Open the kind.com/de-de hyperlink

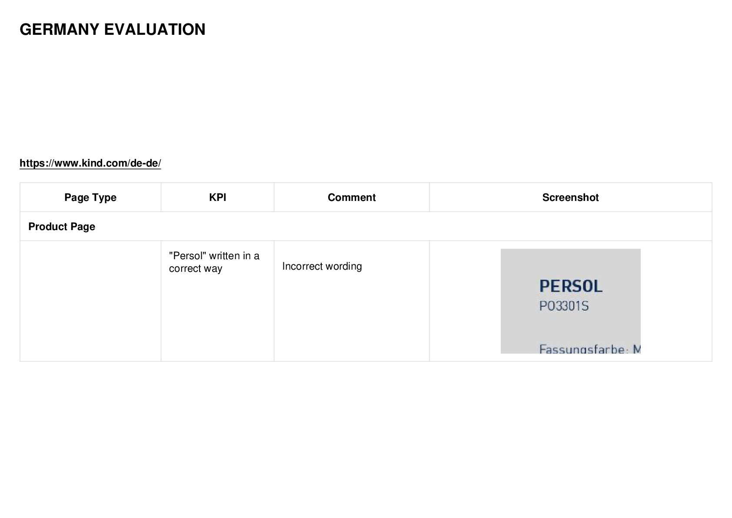pyautogui.click(x=90, y=163)
